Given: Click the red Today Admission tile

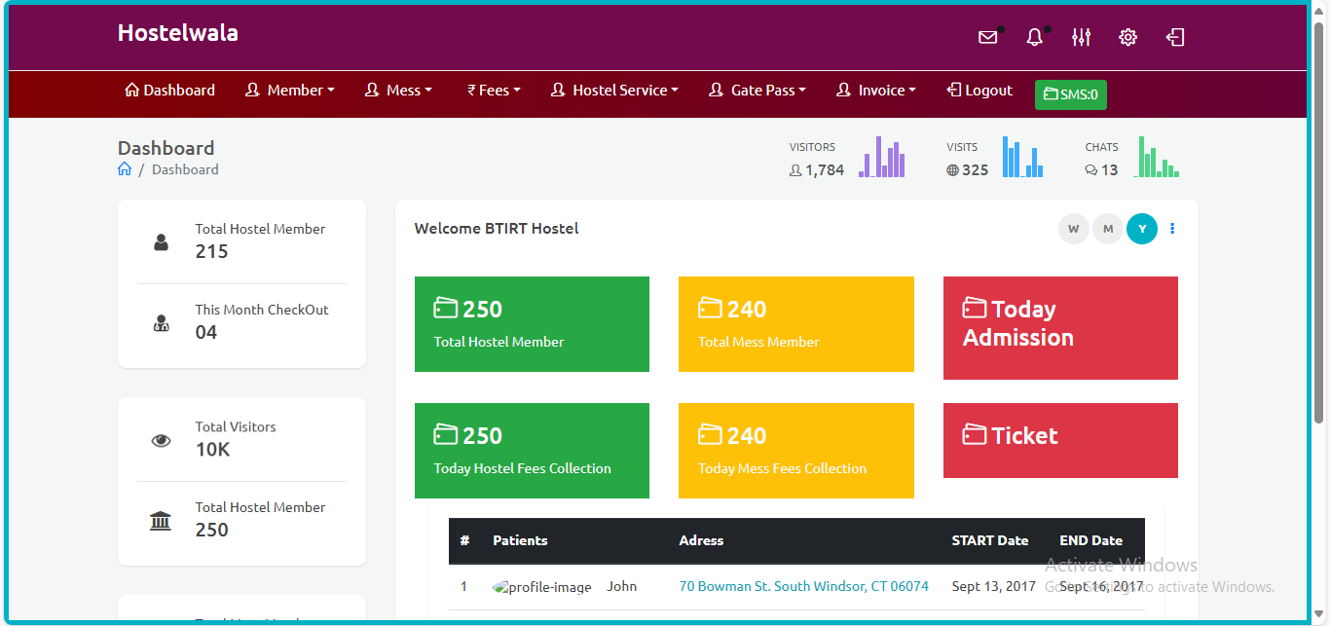Looking at the screenshot, I should click(1060, 328).
